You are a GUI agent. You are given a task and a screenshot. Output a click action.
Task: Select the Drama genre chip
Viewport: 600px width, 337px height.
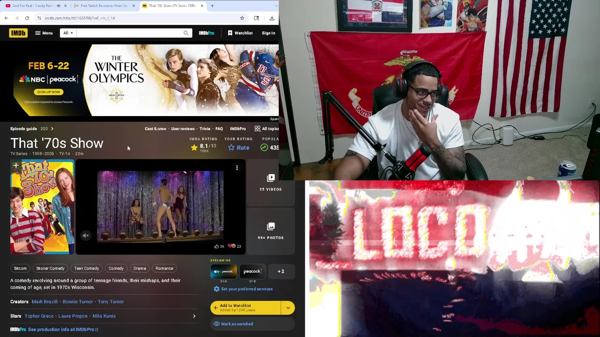[140, 268]
